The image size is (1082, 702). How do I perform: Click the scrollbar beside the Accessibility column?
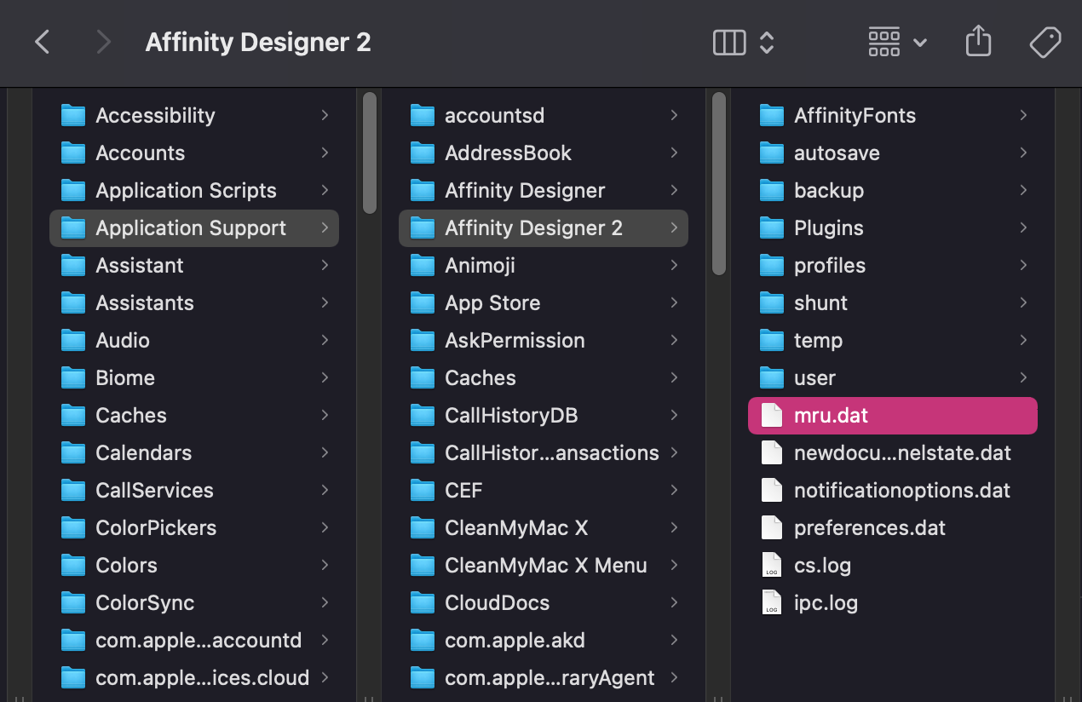click(369, 152)
